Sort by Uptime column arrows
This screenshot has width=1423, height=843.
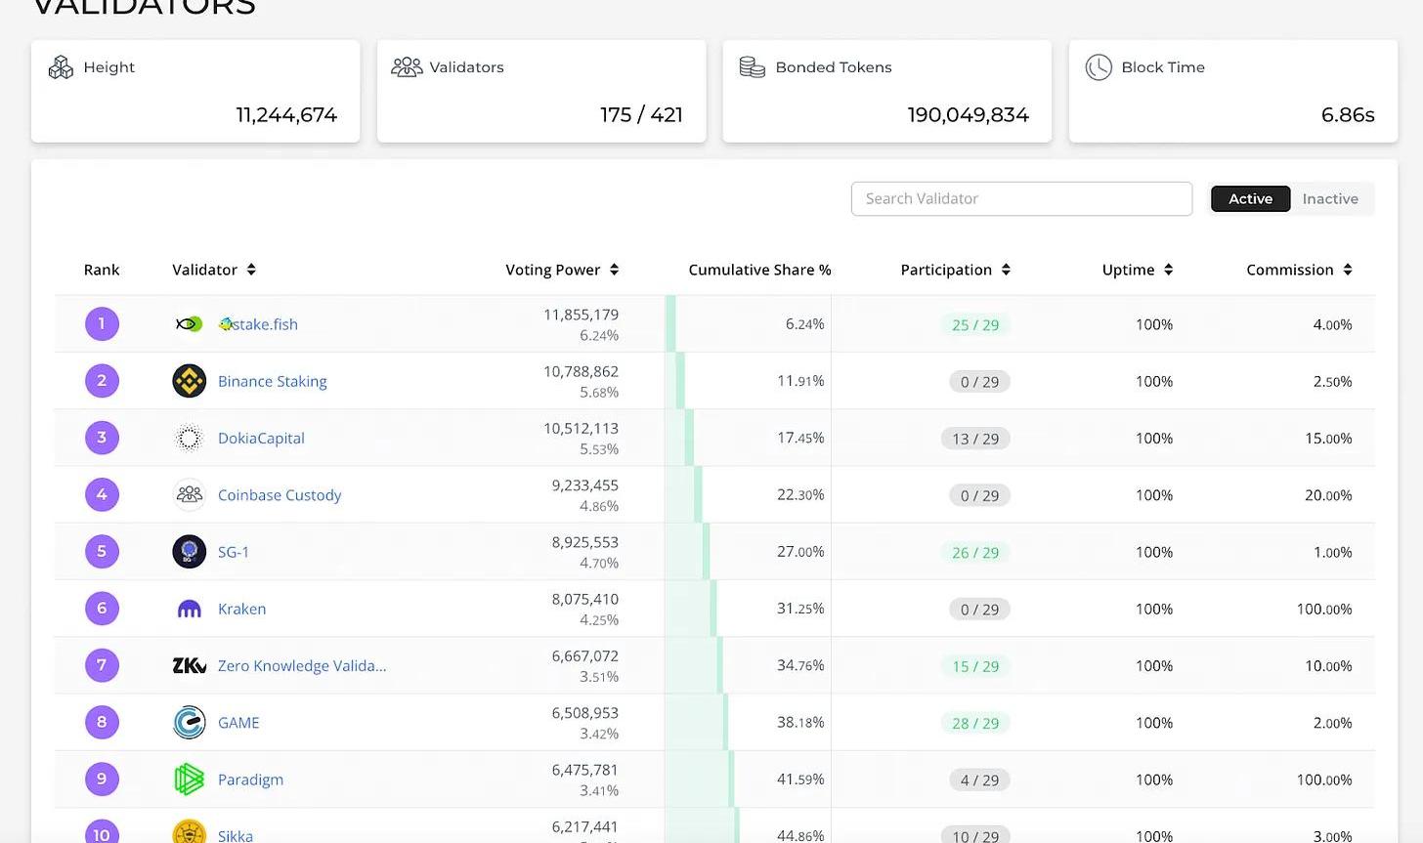pyautogui.click(x=1168, y=270)
